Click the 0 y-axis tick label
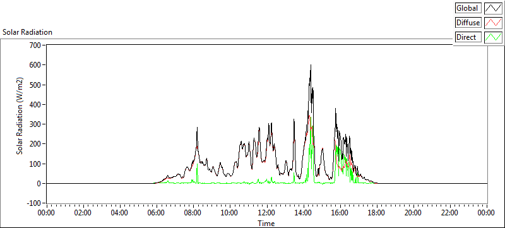Screen dimensions: 505x228 coord(40,184)
